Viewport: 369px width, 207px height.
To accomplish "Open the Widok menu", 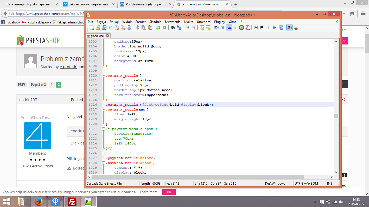I will [127, 22].
